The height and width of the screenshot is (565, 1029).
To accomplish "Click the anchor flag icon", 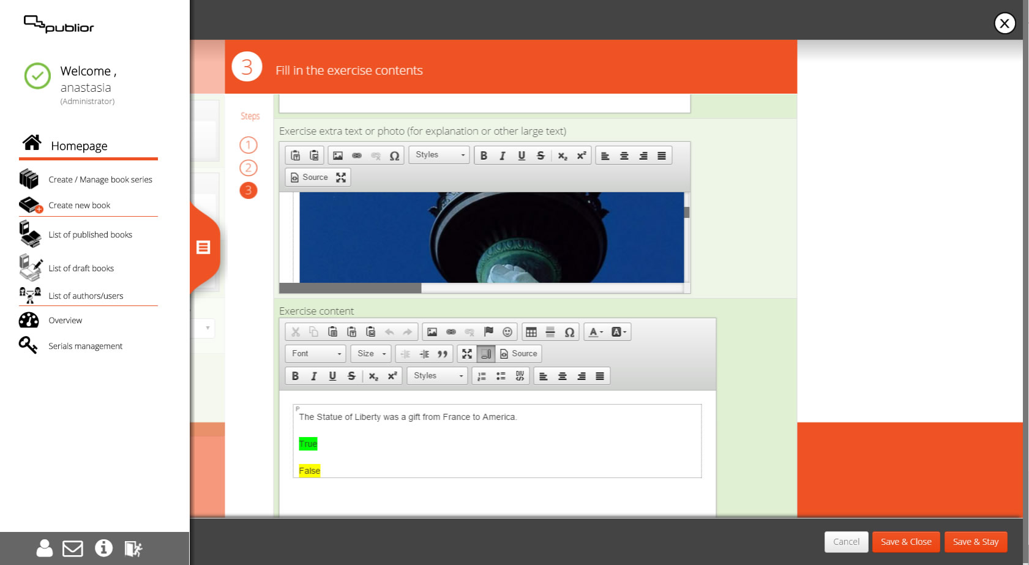I will pos(488,332).
